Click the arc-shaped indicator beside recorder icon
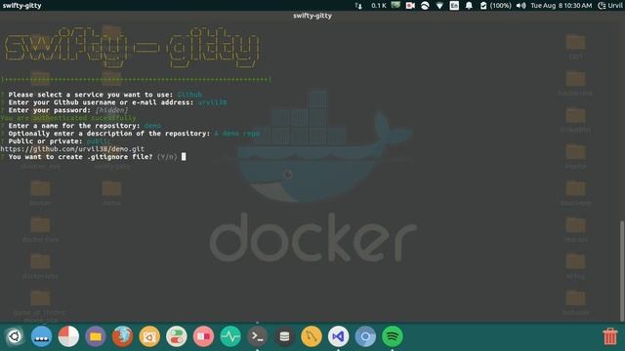The height and width of the screenshot is (351, 625). pos(425,6)
